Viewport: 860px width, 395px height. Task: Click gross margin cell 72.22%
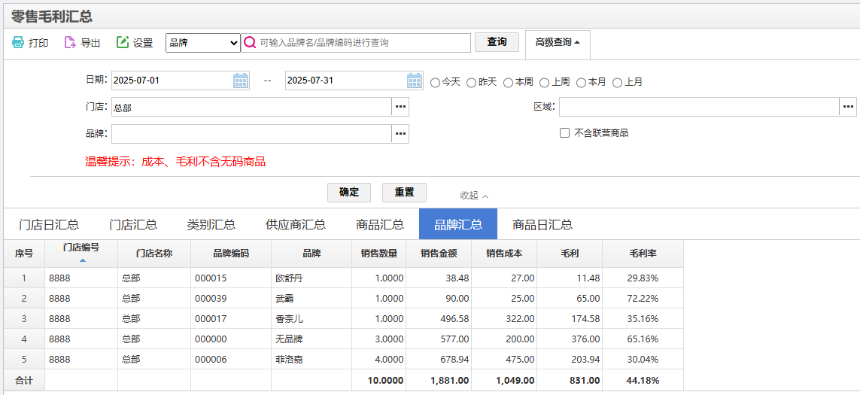pos(643,299)
